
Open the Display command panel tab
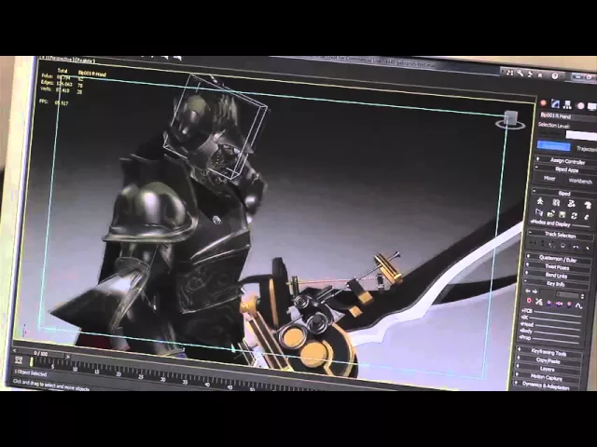coord(591,106)
